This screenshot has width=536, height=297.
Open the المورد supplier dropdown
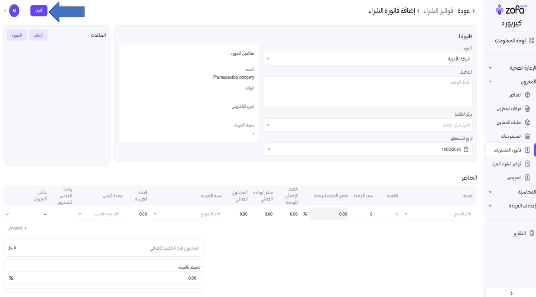[x=368, y=59]
